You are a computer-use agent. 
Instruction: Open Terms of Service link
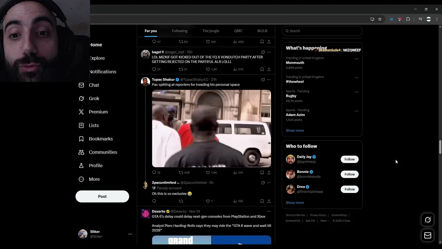295,215
